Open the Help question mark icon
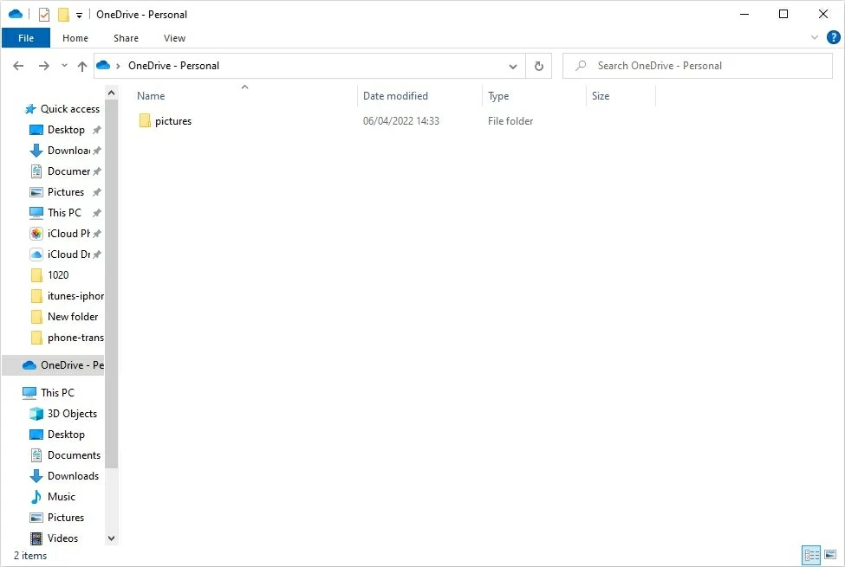This screenshot has height=567, width=845. (833, 37)
